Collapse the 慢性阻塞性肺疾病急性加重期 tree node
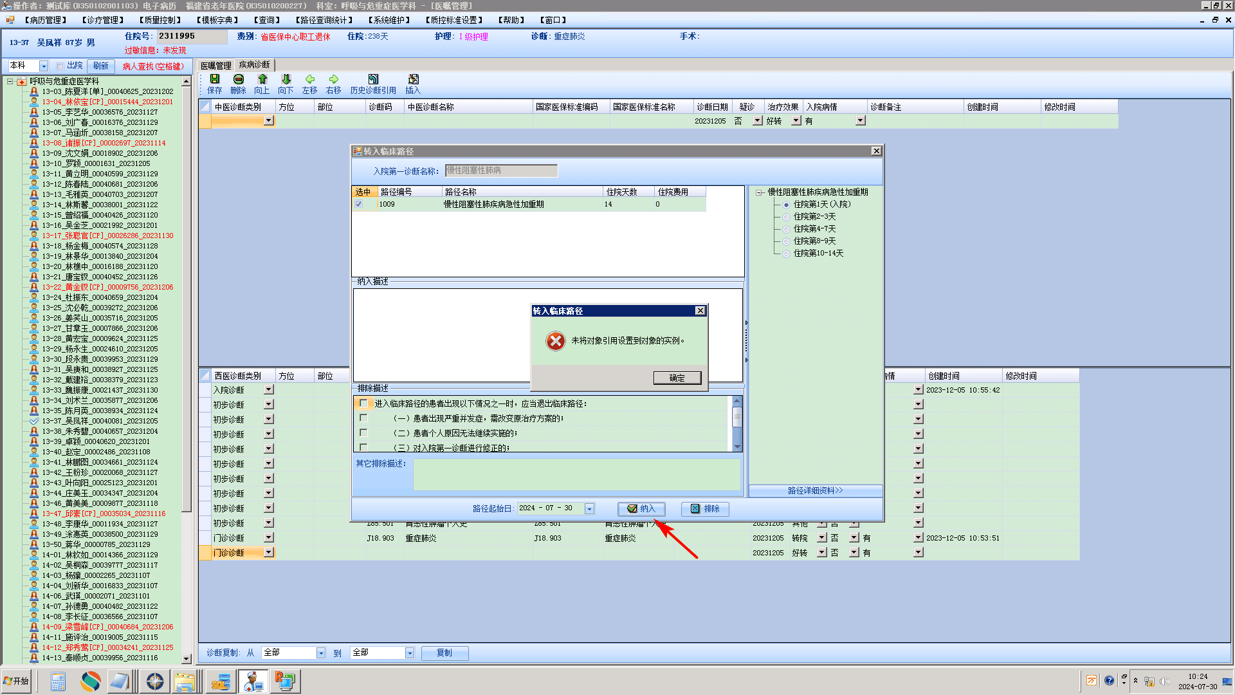This screenshot has height=695, width=1235. point(759,192)
